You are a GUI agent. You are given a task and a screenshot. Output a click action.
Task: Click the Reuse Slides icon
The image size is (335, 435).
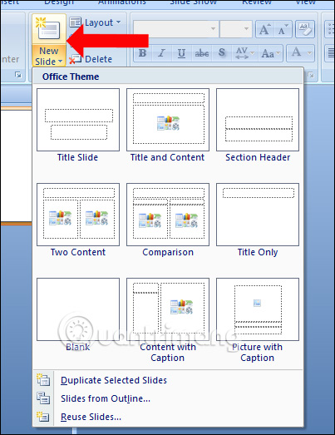[x=43, y=417]
